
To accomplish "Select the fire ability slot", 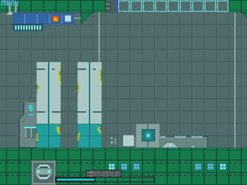I will coord(56,18).
